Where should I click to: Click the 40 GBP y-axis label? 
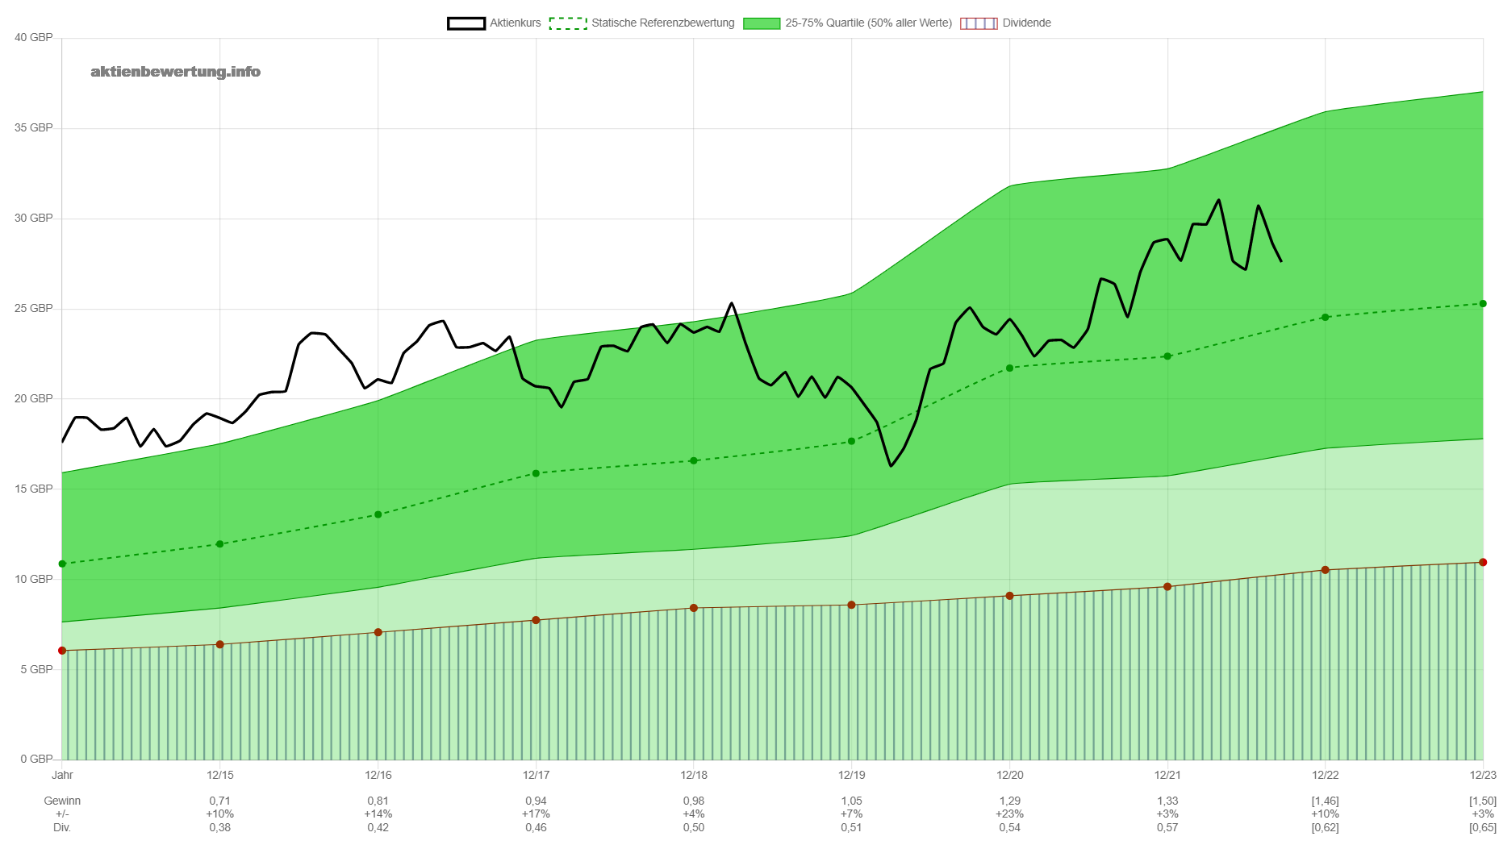click(x=34, y=38)
